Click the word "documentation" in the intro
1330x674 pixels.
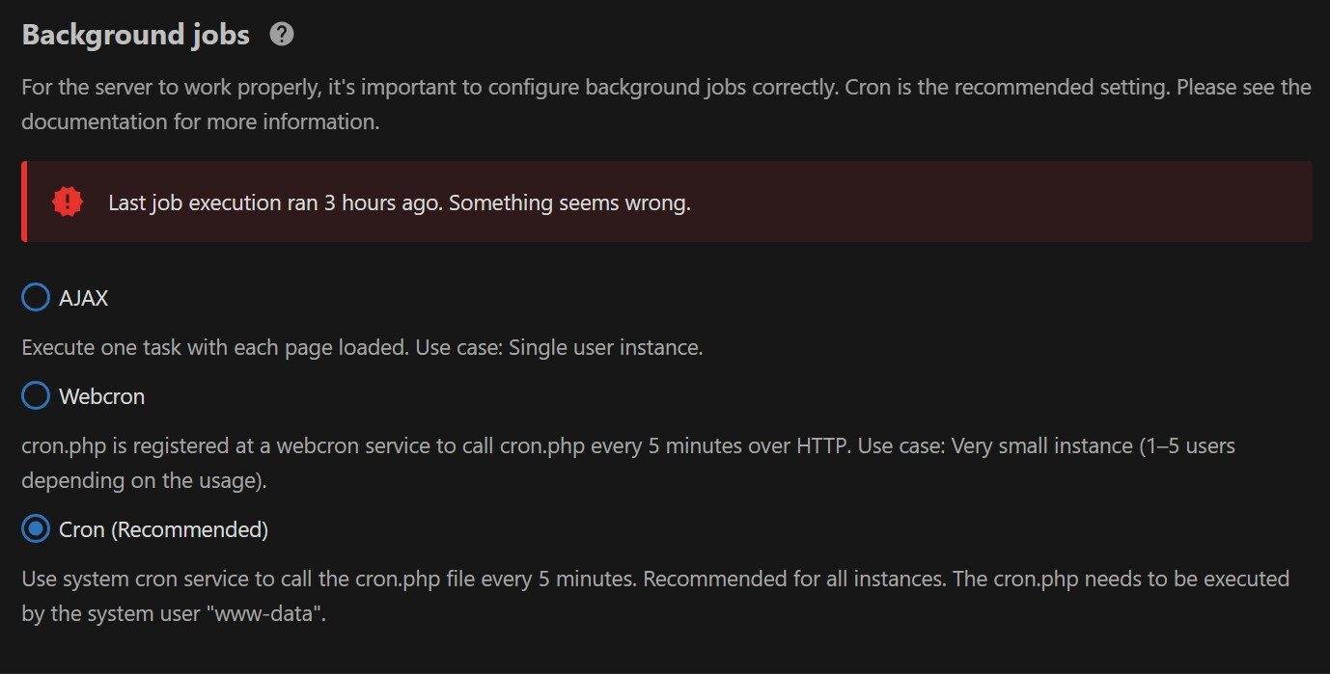pos(90,122)
